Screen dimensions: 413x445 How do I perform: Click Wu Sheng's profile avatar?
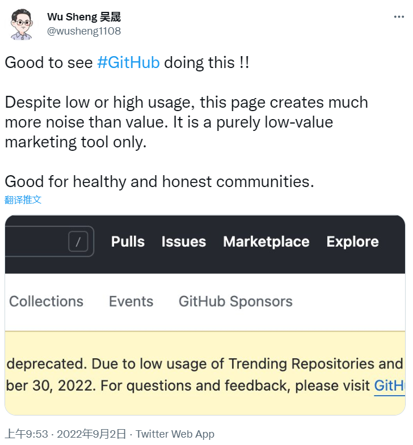click(x=23, y=24)
